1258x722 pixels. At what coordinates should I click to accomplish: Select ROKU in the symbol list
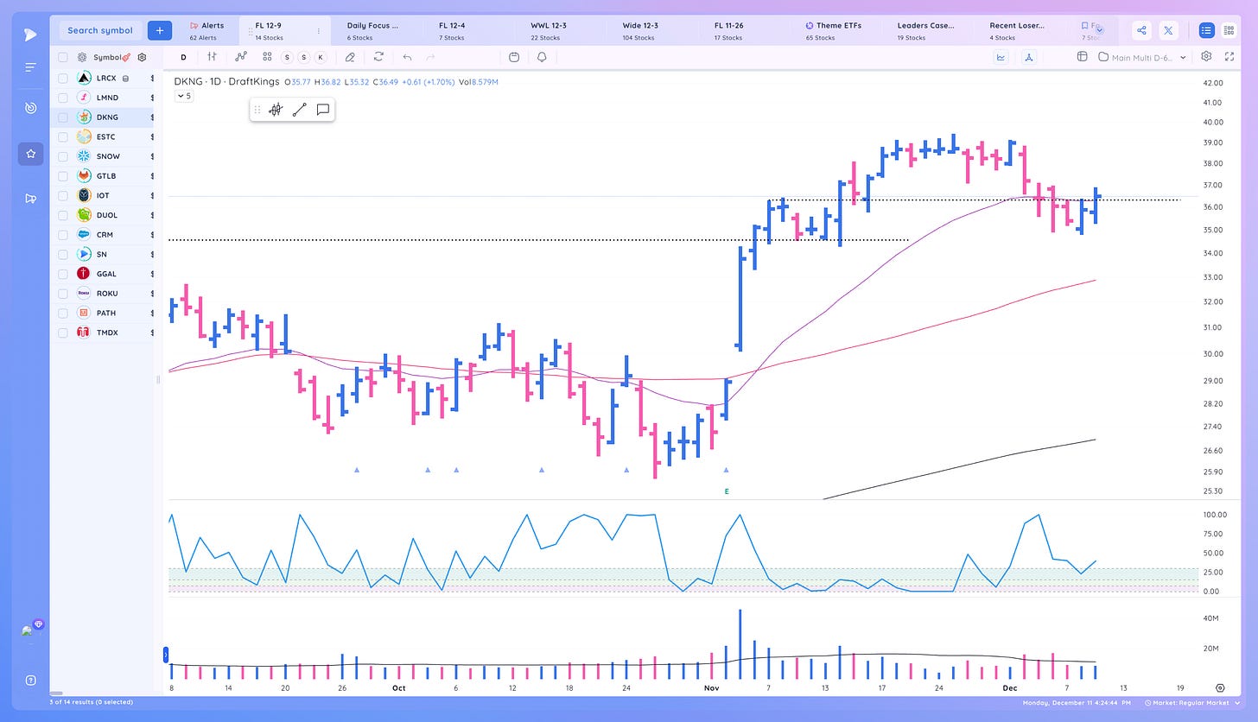tap(102, 293)
